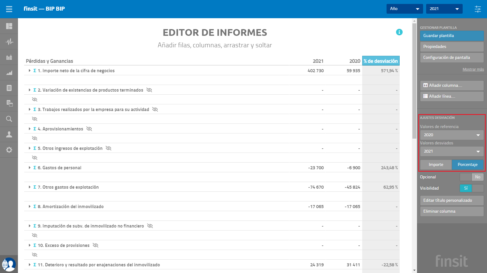The width and height of the screenshot is (487, 273).
Task: Select the % de desviación column header
Action: tap(381, 61)
